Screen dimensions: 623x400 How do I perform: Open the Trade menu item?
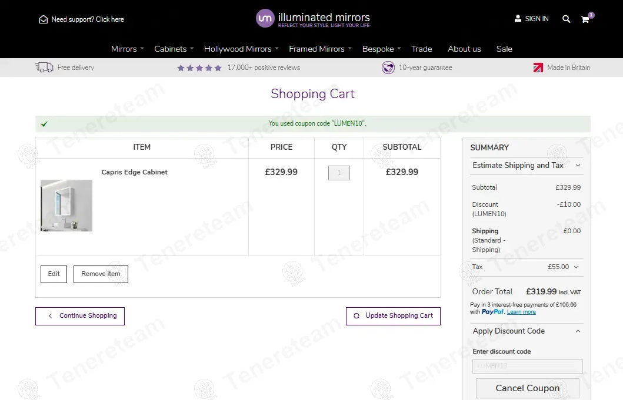pos(422,49)
